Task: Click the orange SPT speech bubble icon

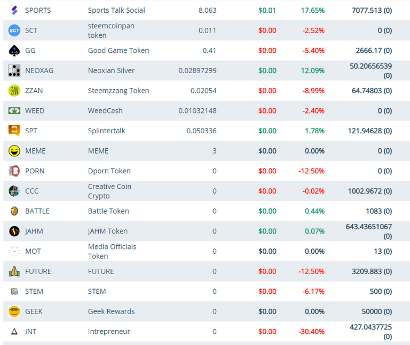Action: pos(14,131)
